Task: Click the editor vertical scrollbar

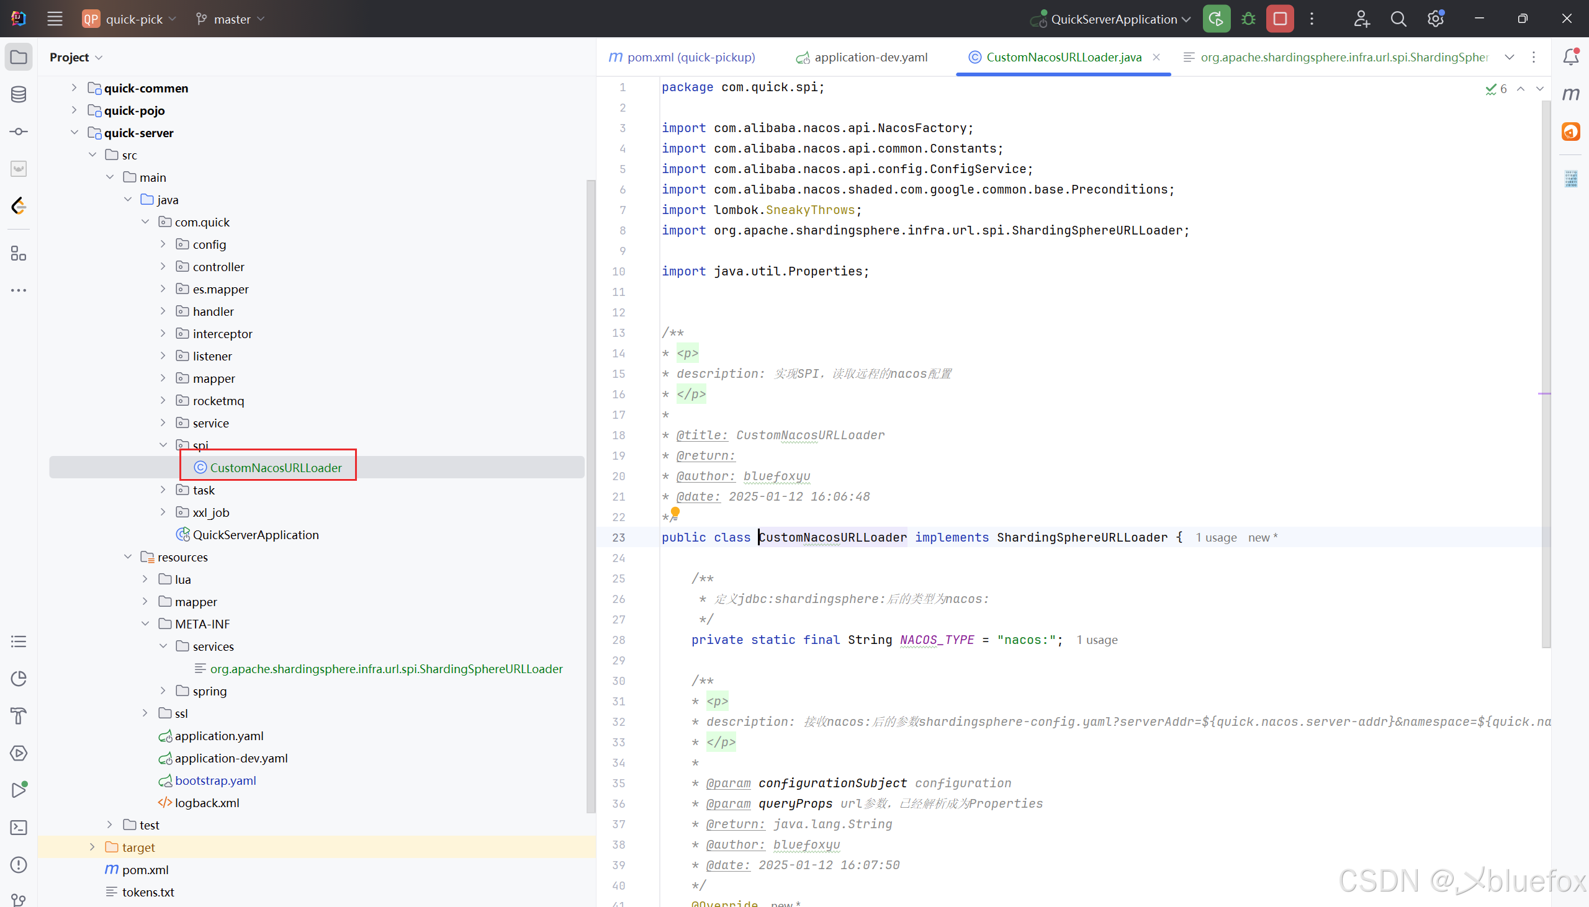Action: pos(1546,373)
